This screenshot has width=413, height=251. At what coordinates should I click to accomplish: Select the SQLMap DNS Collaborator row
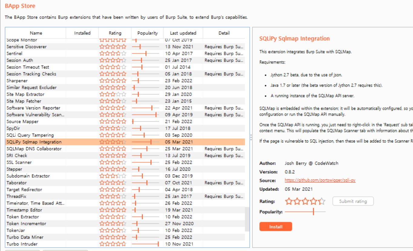pos(125,148)
